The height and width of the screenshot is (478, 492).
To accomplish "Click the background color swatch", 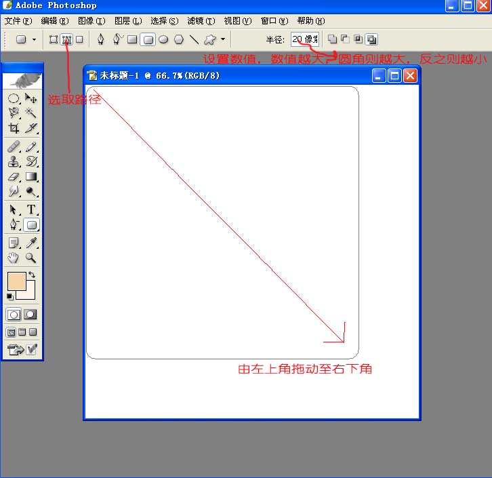I will click(x=30, y=294).
